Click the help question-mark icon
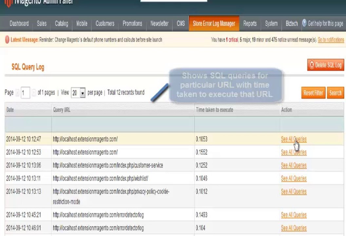 tap(304, 23)
